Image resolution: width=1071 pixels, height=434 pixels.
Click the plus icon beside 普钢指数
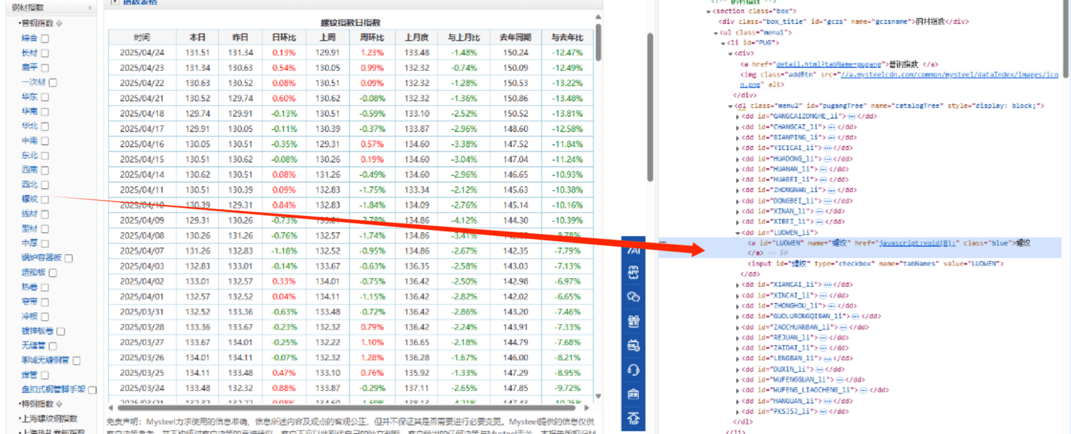click(x=59, y=23)
